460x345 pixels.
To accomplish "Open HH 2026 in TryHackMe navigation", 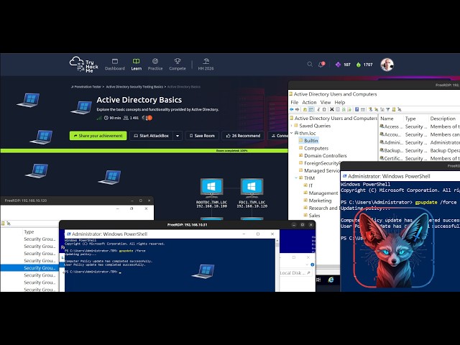I will tap(206, 65).
